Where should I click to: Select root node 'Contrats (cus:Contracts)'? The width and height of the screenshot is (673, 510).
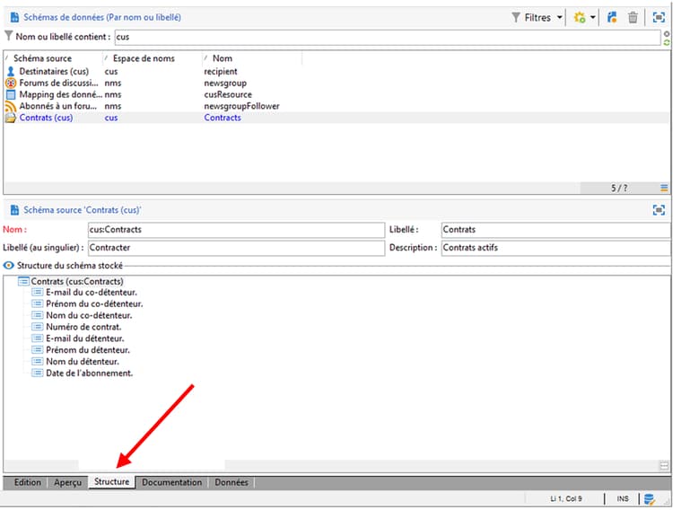(x=77, y=281)
